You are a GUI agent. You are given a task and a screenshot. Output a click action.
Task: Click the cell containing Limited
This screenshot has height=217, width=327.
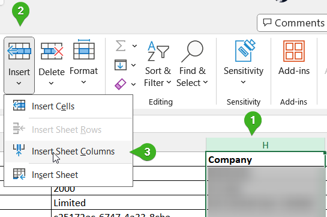pos(128,203)
